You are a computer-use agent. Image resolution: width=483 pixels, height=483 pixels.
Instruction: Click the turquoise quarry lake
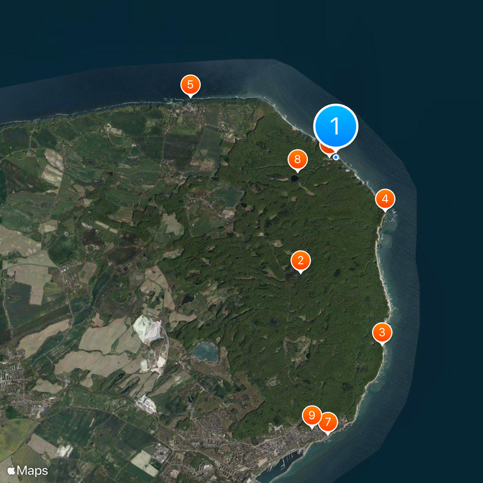[205, 352]
